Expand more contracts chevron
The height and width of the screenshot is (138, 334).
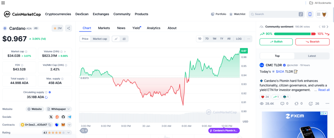69,125
